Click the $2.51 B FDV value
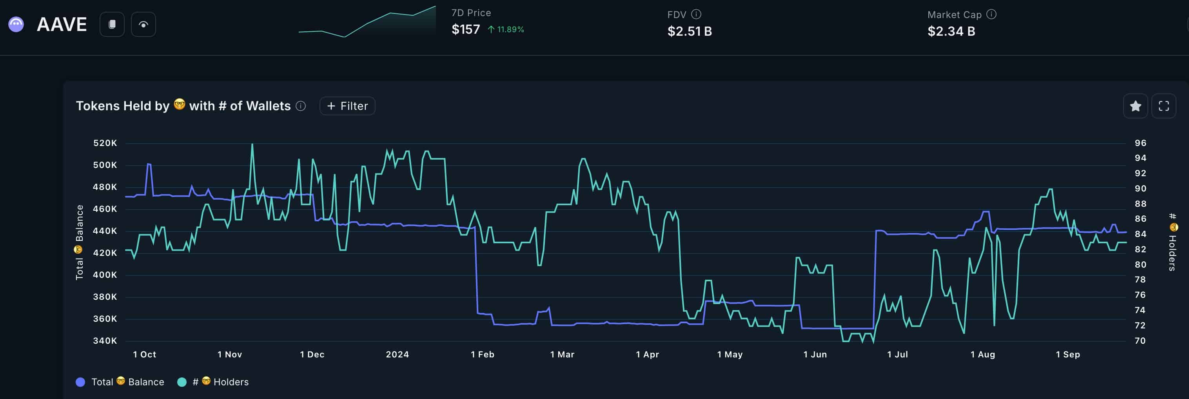Screen dimensions: 1189x399 tap(690, 31)
